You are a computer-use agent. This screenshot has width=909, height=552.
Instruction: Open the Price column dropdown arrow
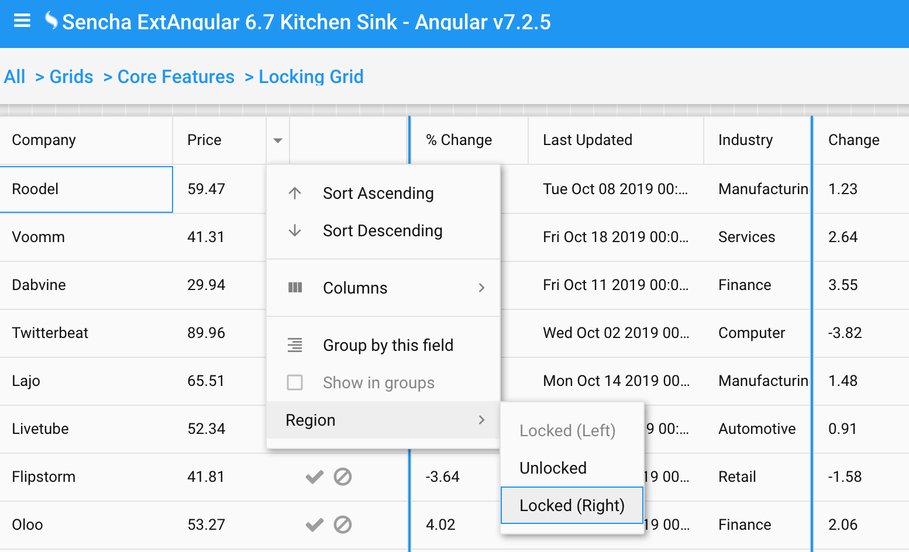278,140
